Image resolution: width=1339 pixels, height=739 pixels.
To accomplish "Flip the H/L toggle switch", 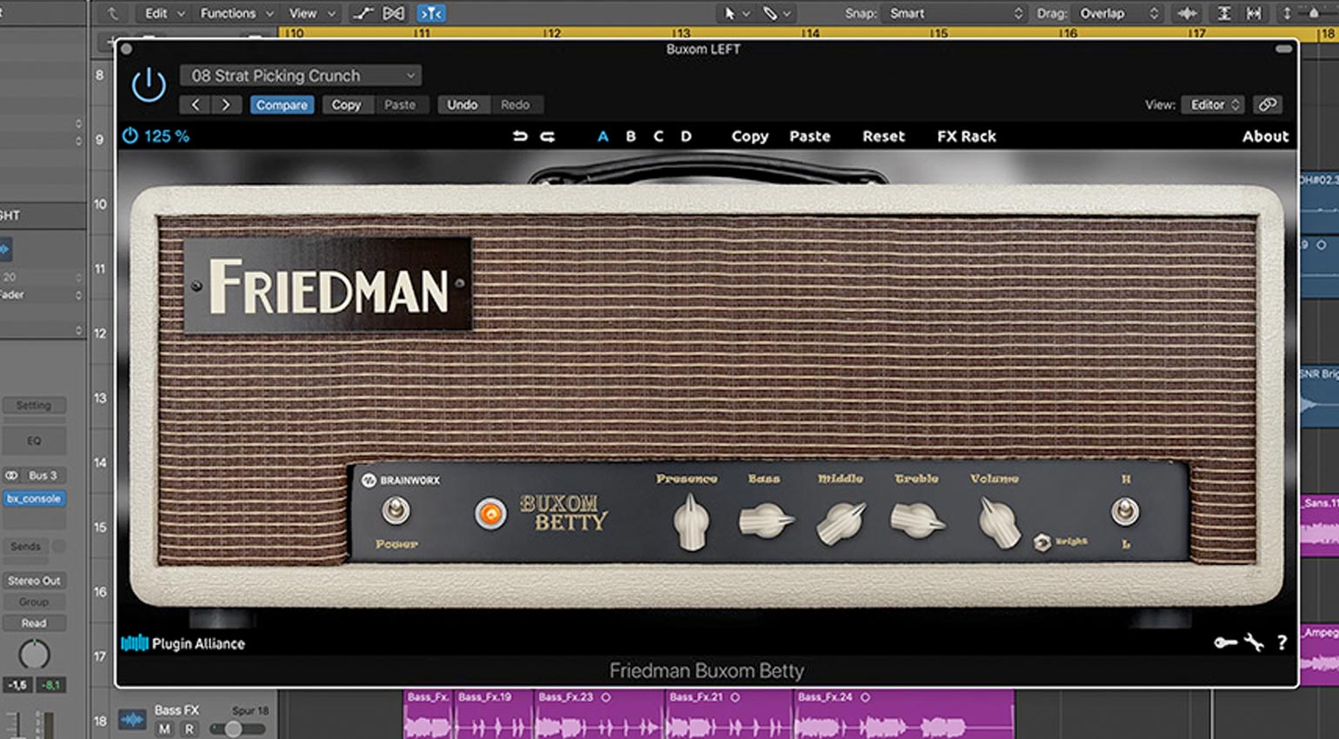I will pos(1125,511).
